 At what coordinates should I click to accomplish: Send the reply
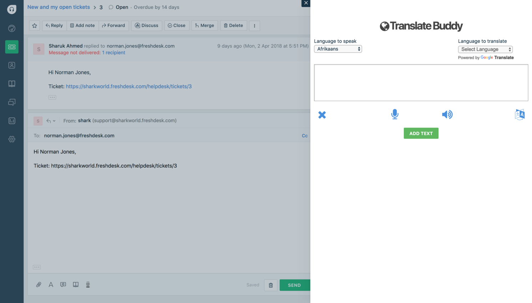click(x=295, y=285)
